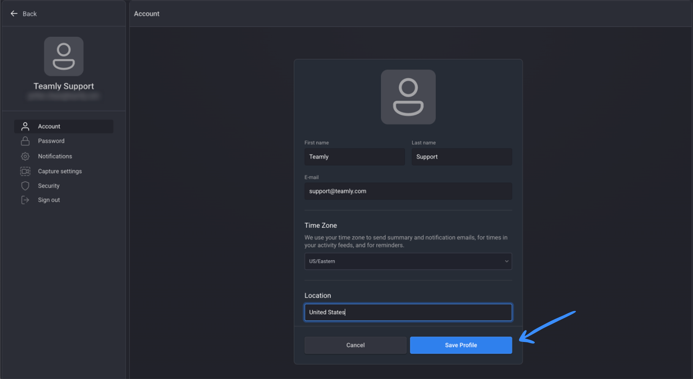Click the Sign out arrow icon
693x379 pixels.
(x=25, y=200)
